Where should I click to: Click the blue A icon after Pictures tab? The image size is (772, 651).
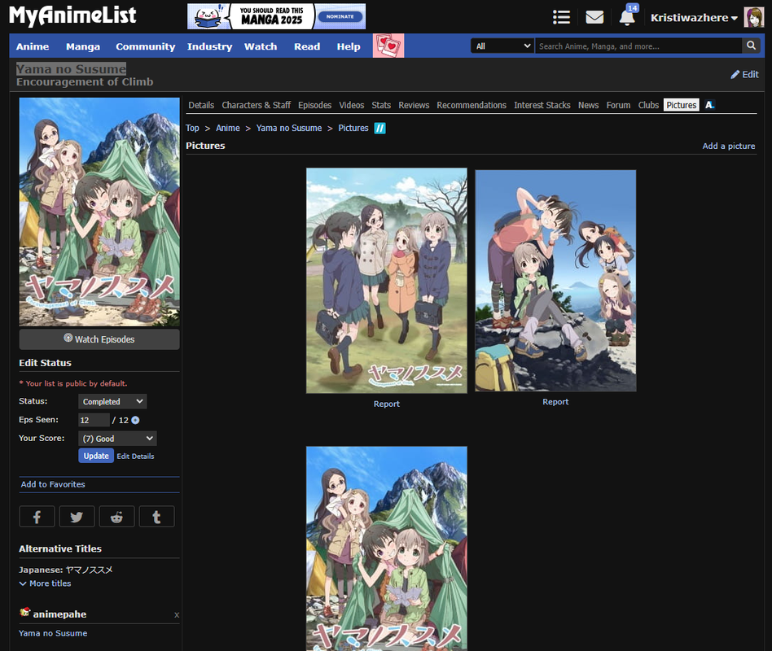tap(709, 105)
